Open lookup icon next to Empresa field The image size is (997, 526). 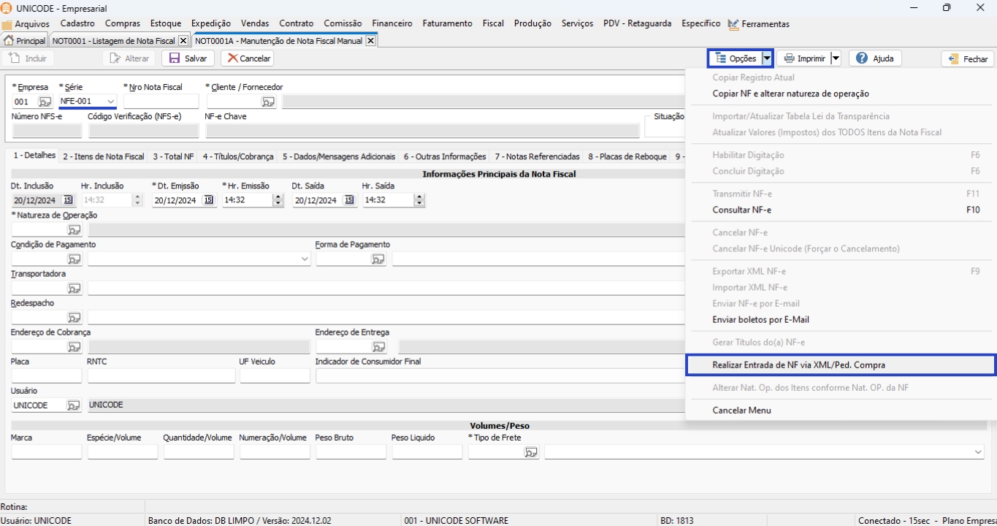click(x=45, y=102)
